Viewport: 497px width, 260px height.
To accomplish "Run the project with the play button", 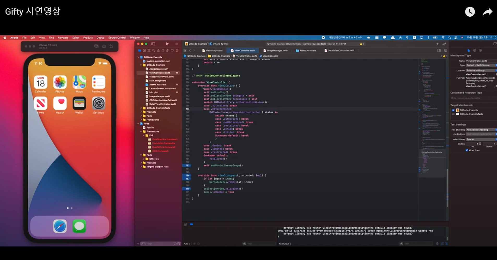I will (x=167, y=44).
